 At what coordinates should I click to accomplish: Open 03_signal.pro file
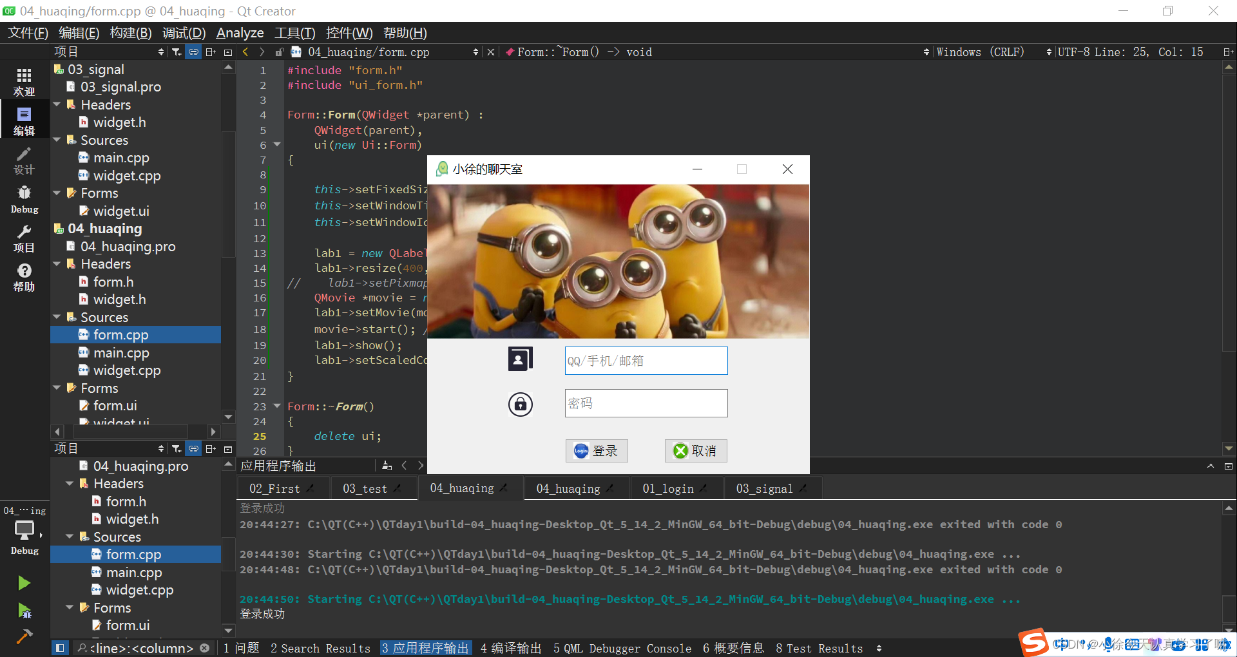[120, 87]
